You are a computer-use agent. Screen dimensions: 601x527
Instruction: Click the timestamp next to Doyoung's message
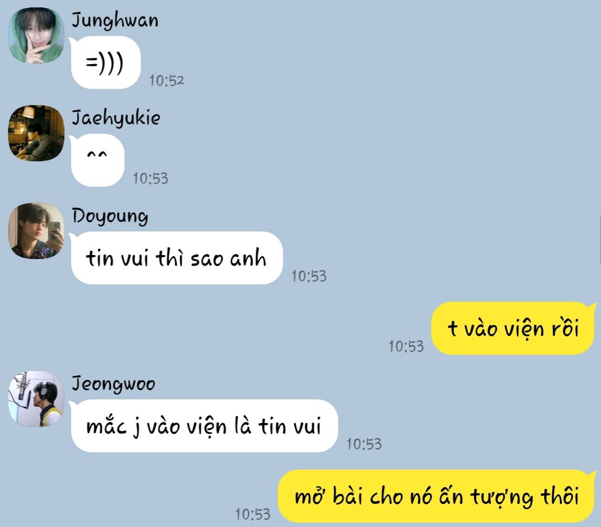coord(309,276)
